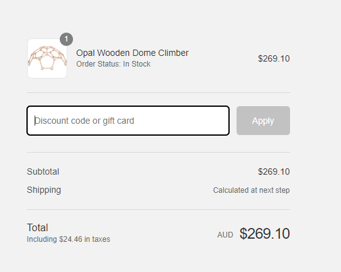Click the AUD currency indicator

(225, 235)
